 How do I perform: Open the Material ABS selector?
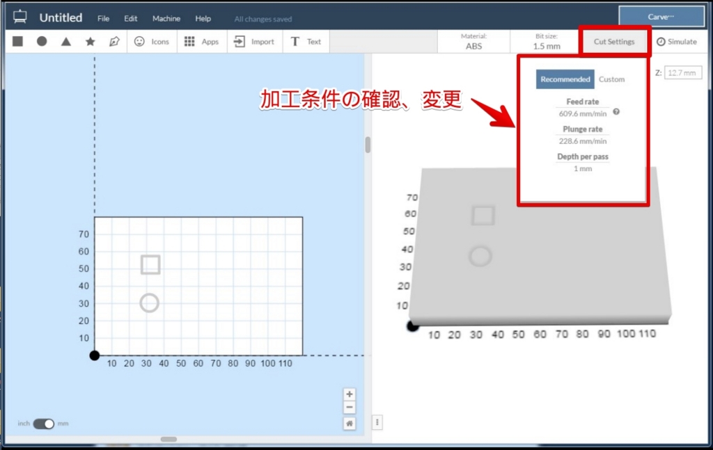point(473,41)
